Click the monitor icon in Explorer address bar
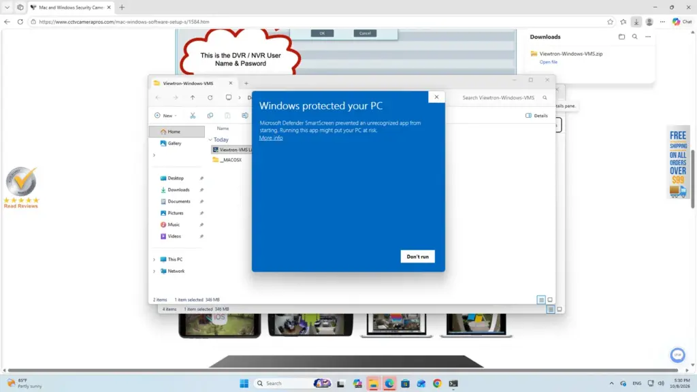The image size is (697, 392). pos(229,97)
